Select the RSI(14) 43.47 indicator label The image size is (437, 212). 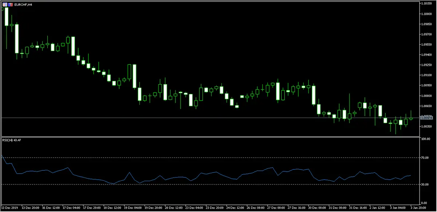[x=11, y=140]
